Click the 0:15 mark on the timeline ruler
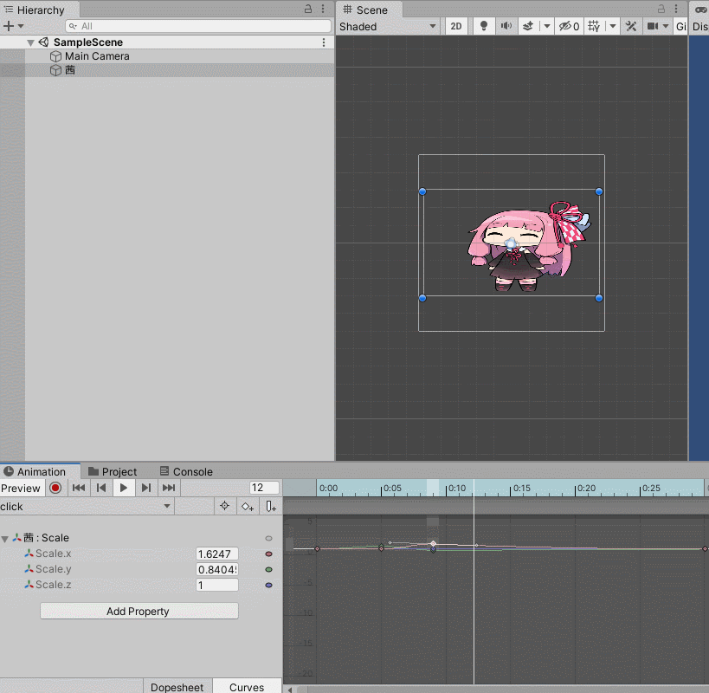709x693 pixels. click(x=521, y=488)
